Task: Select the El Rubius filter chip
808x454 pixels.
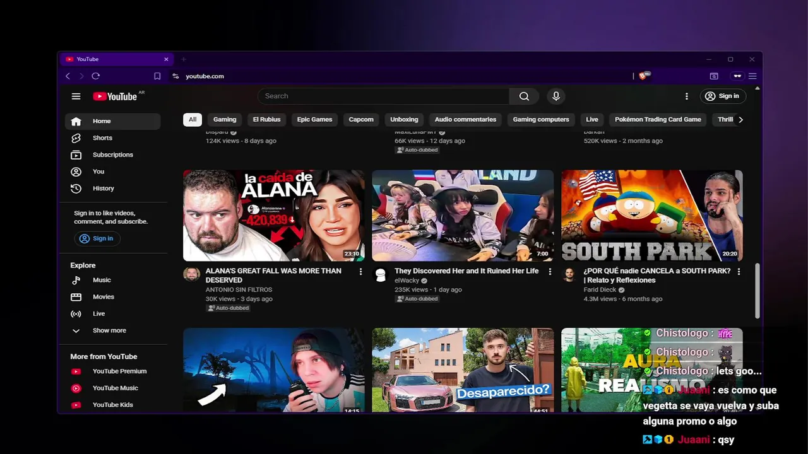Action: [266, 119]
